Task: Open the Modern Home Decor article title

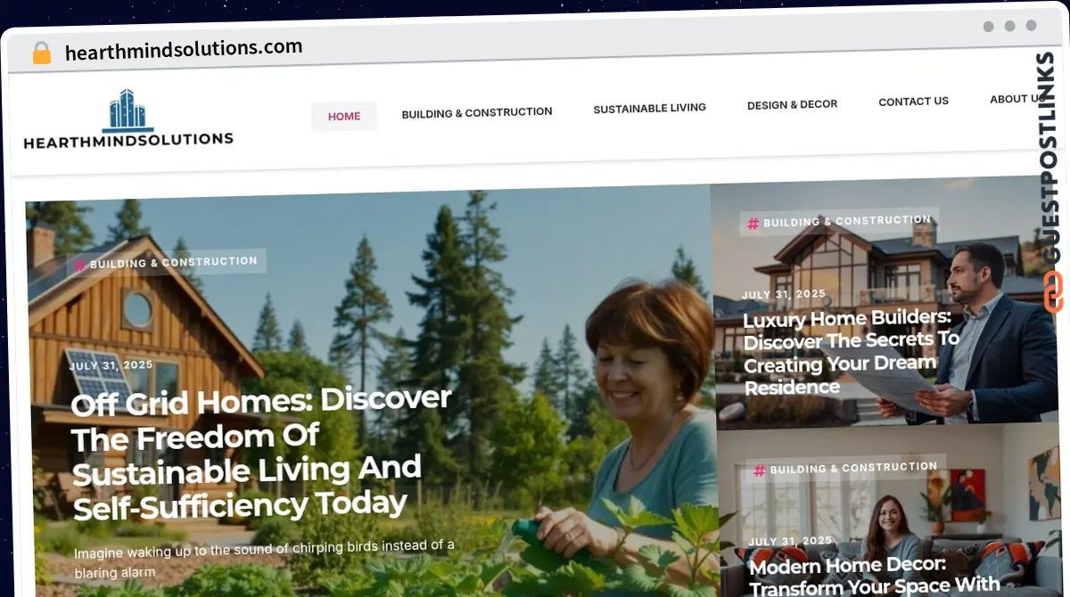Action: (x=874, y=576)
